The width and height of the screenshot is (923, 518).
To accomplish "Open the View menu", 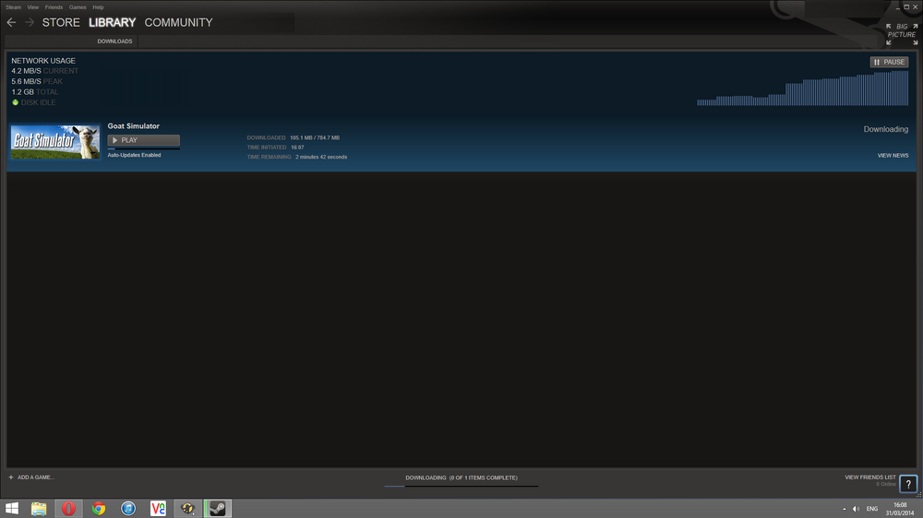I will (x=33, y=7).
